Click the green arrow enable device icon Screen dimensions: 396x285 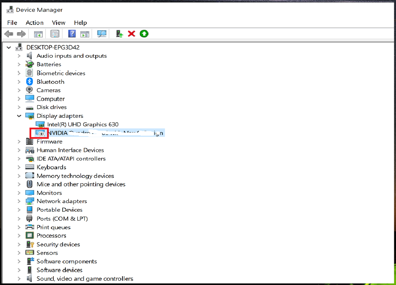[144, 34]
